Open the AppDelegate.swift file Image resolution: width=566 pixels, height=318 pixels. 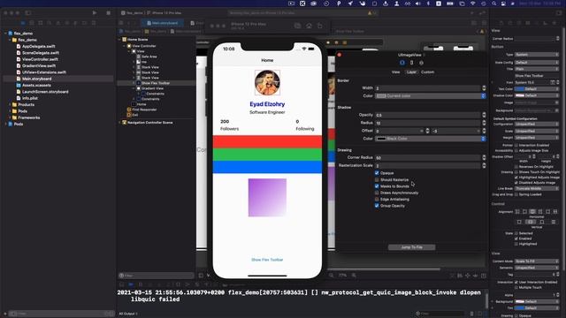pos(38,46)
